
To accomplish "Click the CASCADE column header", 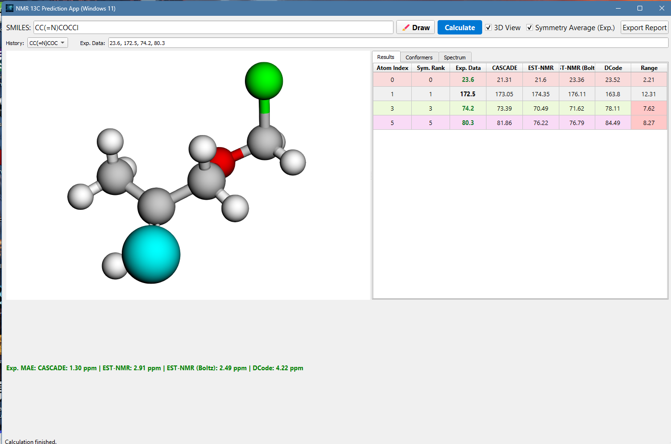I will click(504, 68).
